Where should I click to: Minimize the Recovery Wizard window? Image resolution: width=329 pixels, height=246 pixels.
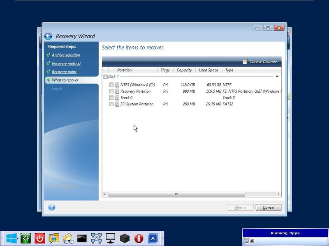tap(257, 27)
